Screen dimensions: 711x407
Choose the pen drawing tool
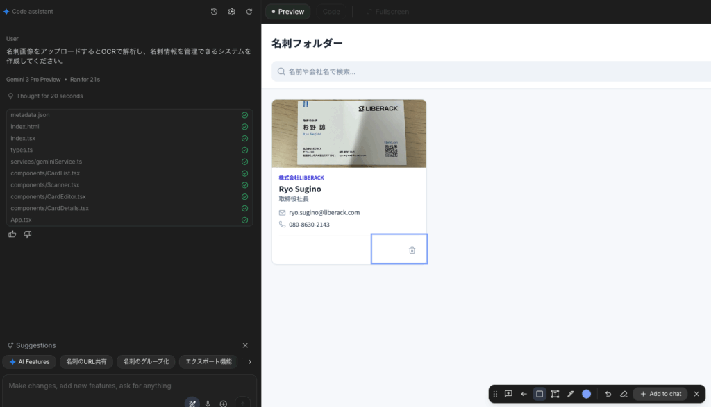[x=571, y=394]
